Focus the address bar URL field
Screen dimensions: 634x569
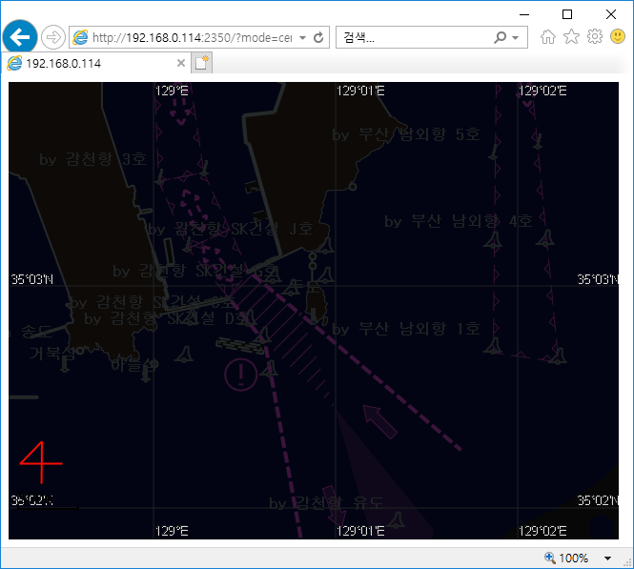pos(191,38)
